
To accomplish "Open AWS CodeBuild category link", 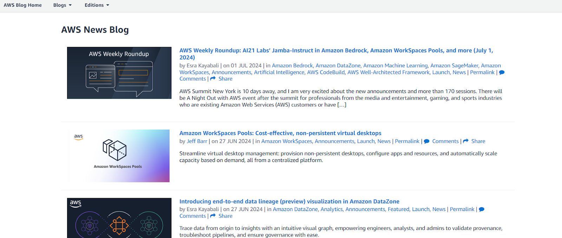I will tap(326, 72).
